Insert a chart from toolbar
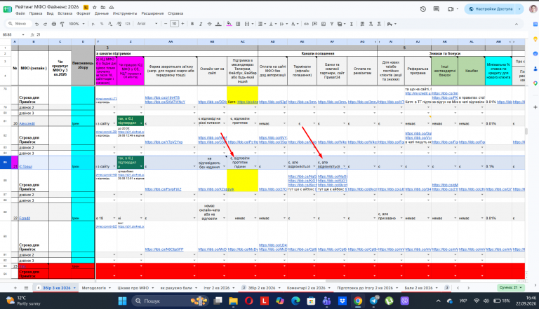 tap(323, 24)
